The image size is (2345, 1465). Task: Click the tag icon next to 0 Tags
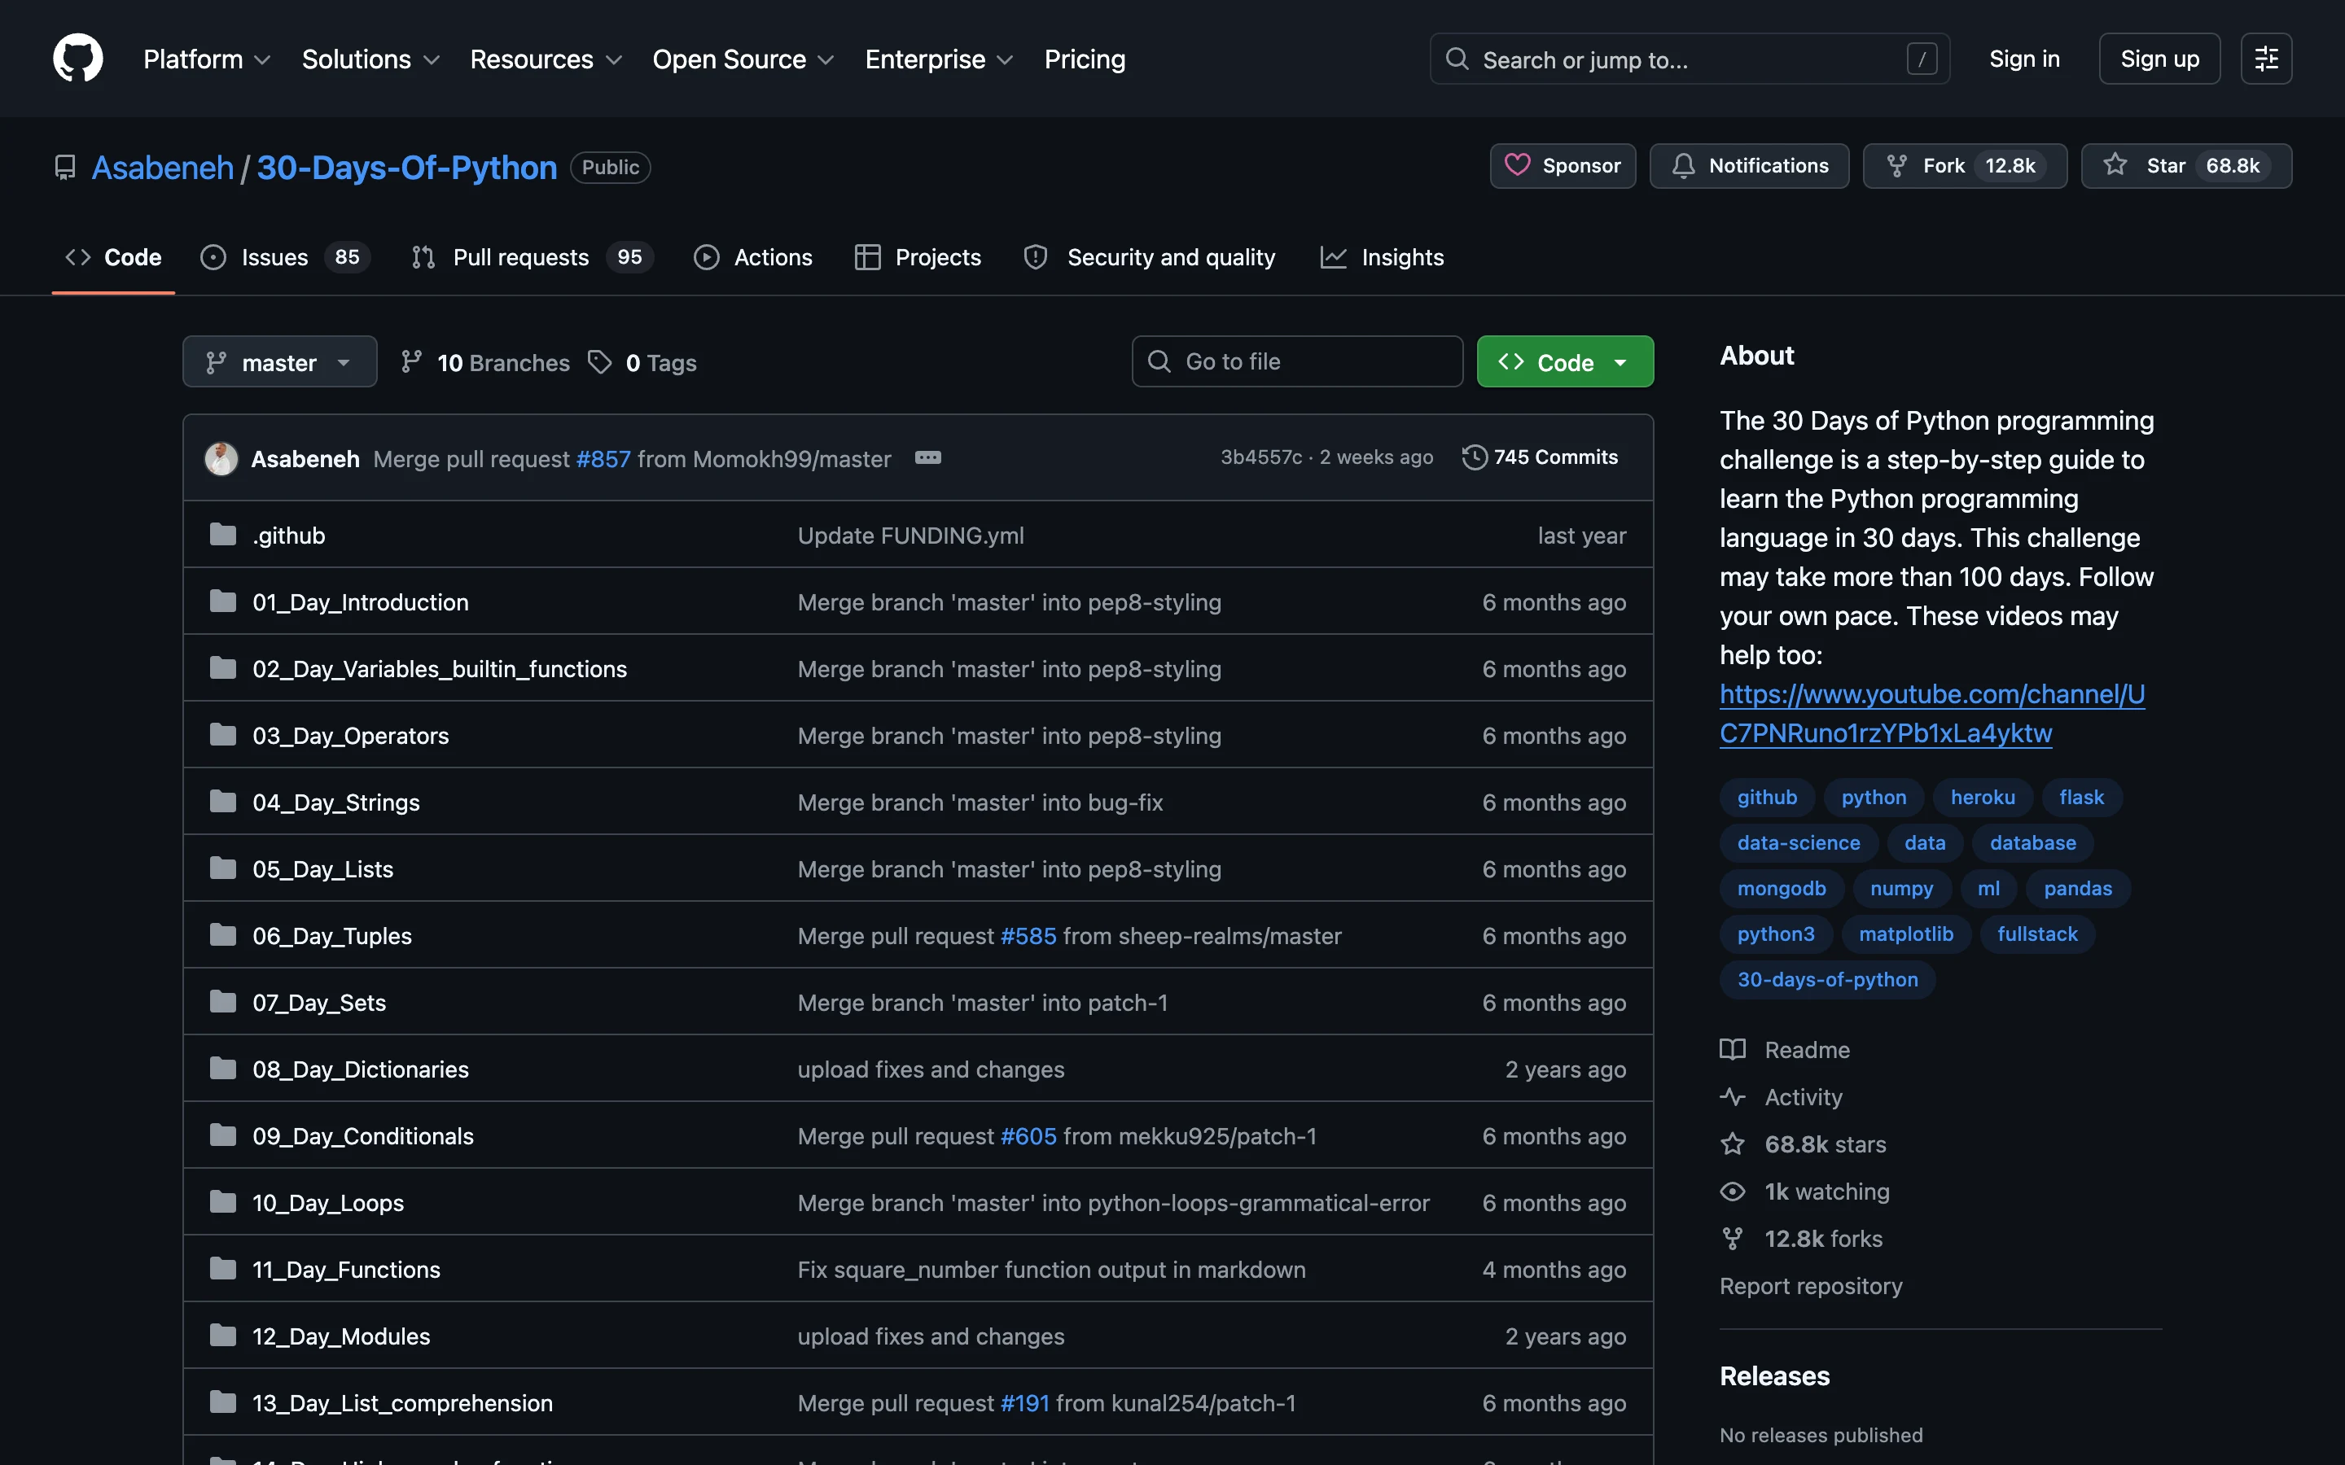600,361
